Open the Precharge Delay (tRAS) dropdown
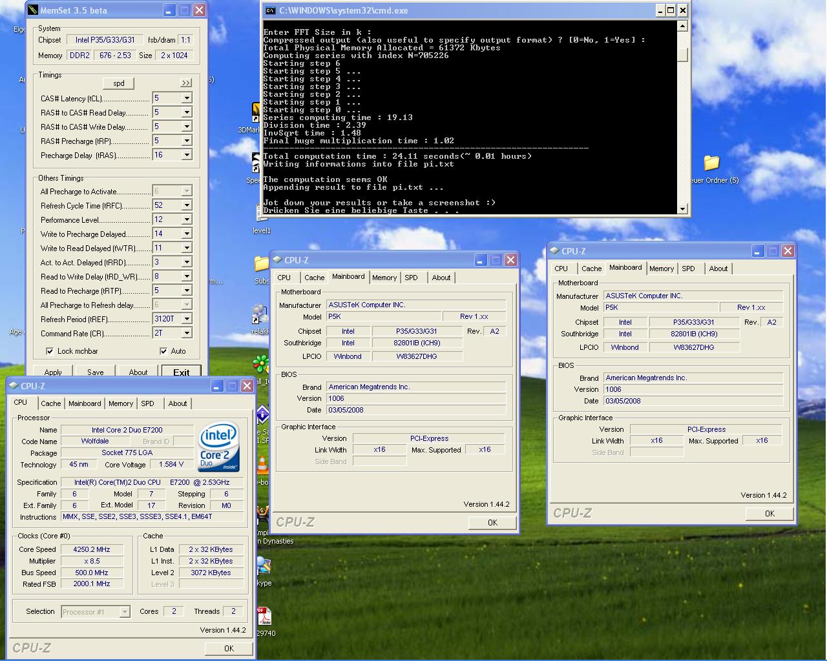The image size is (827, 661). (186, 155)
